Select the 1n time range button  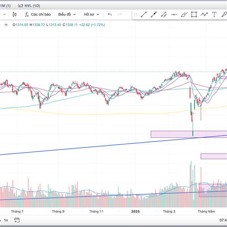[6, 220]
